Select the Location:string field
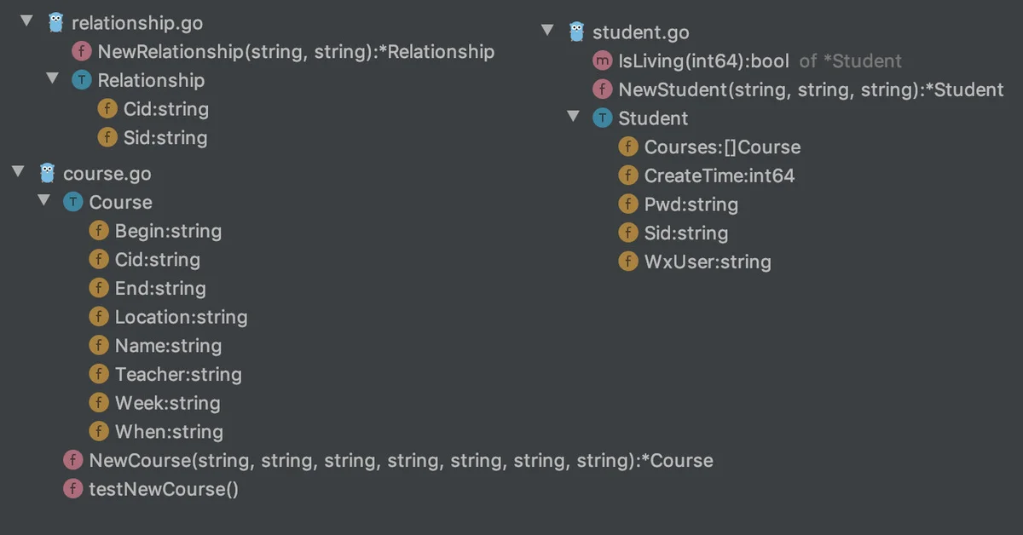This screenshot has width=1023, height=535. tap(169, 317)
